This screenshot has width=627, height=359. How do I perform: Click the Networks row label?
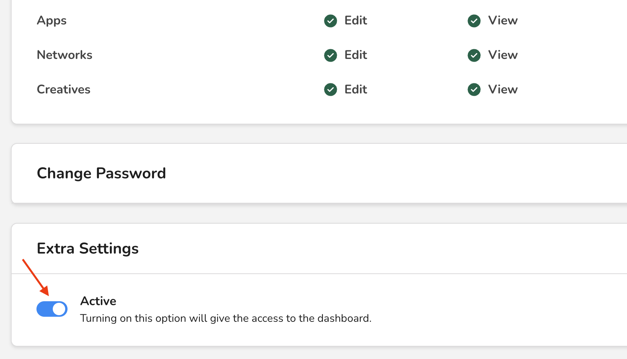tap(64, 55)
